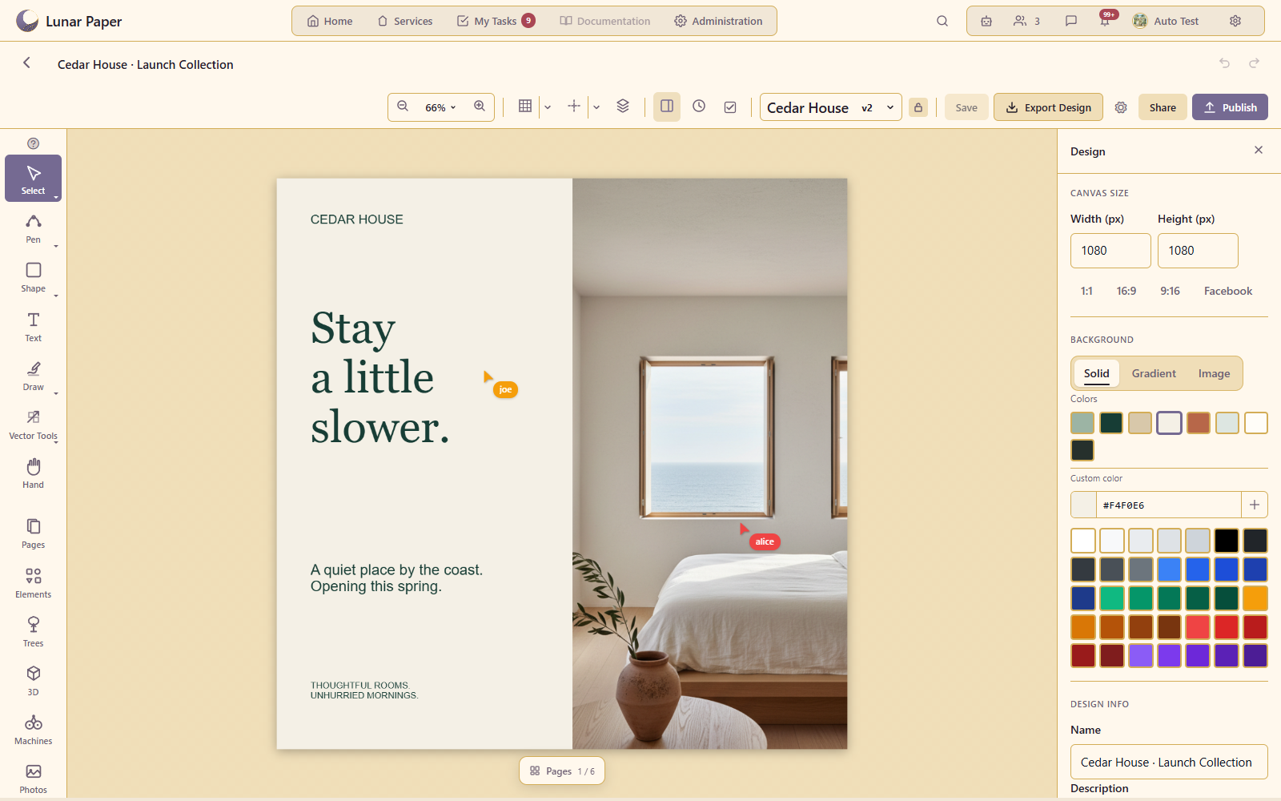This screenshot has width=1281, height=801.
Task: Apply the 16:9 canvas preset
Action: click(x=1126, y=291)
